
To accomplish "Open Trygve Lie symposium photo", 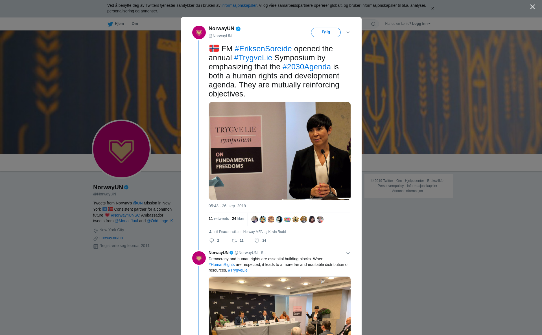I will (279, 151).
